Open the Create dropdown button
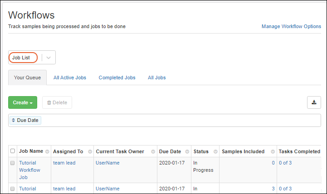The image size is (327, 194). coord(23,102)
